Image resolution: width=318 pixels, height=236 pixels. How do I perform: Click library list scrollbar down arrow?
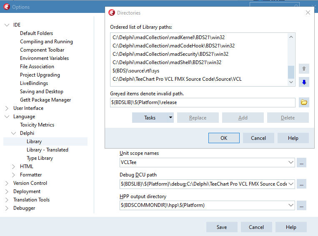pyautogui.click(x=291, y=82)
